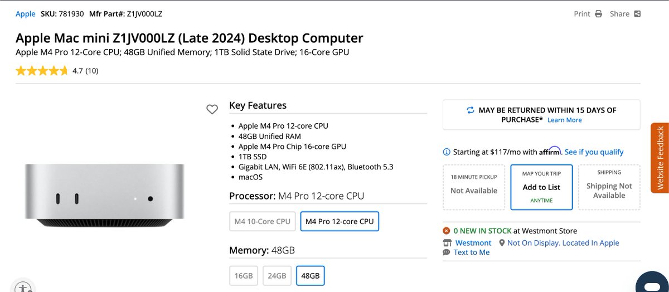Click the Text to Me link
This screenshot has width=669, height=292.
[x=472, y=252]
